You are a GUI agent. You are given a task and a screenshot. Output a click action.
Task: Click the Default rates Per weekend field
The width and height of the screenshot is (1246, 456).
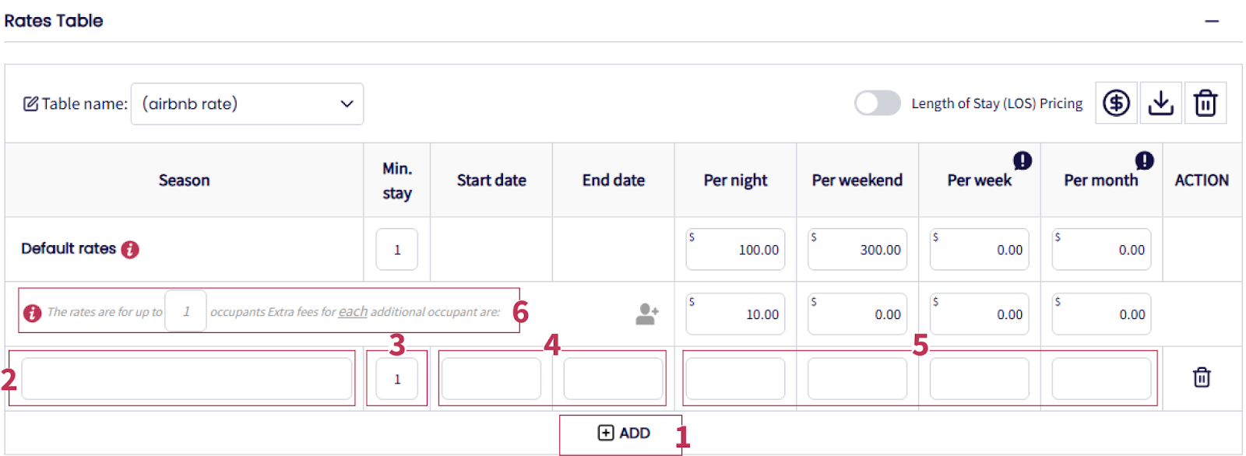click(857, 250)
